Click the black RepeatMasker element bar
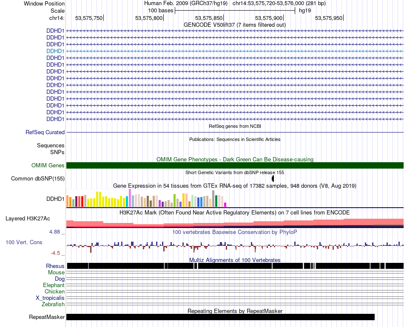Image resolution: width=404 pixels, height=327 pixels. click(x=220, y=317)
